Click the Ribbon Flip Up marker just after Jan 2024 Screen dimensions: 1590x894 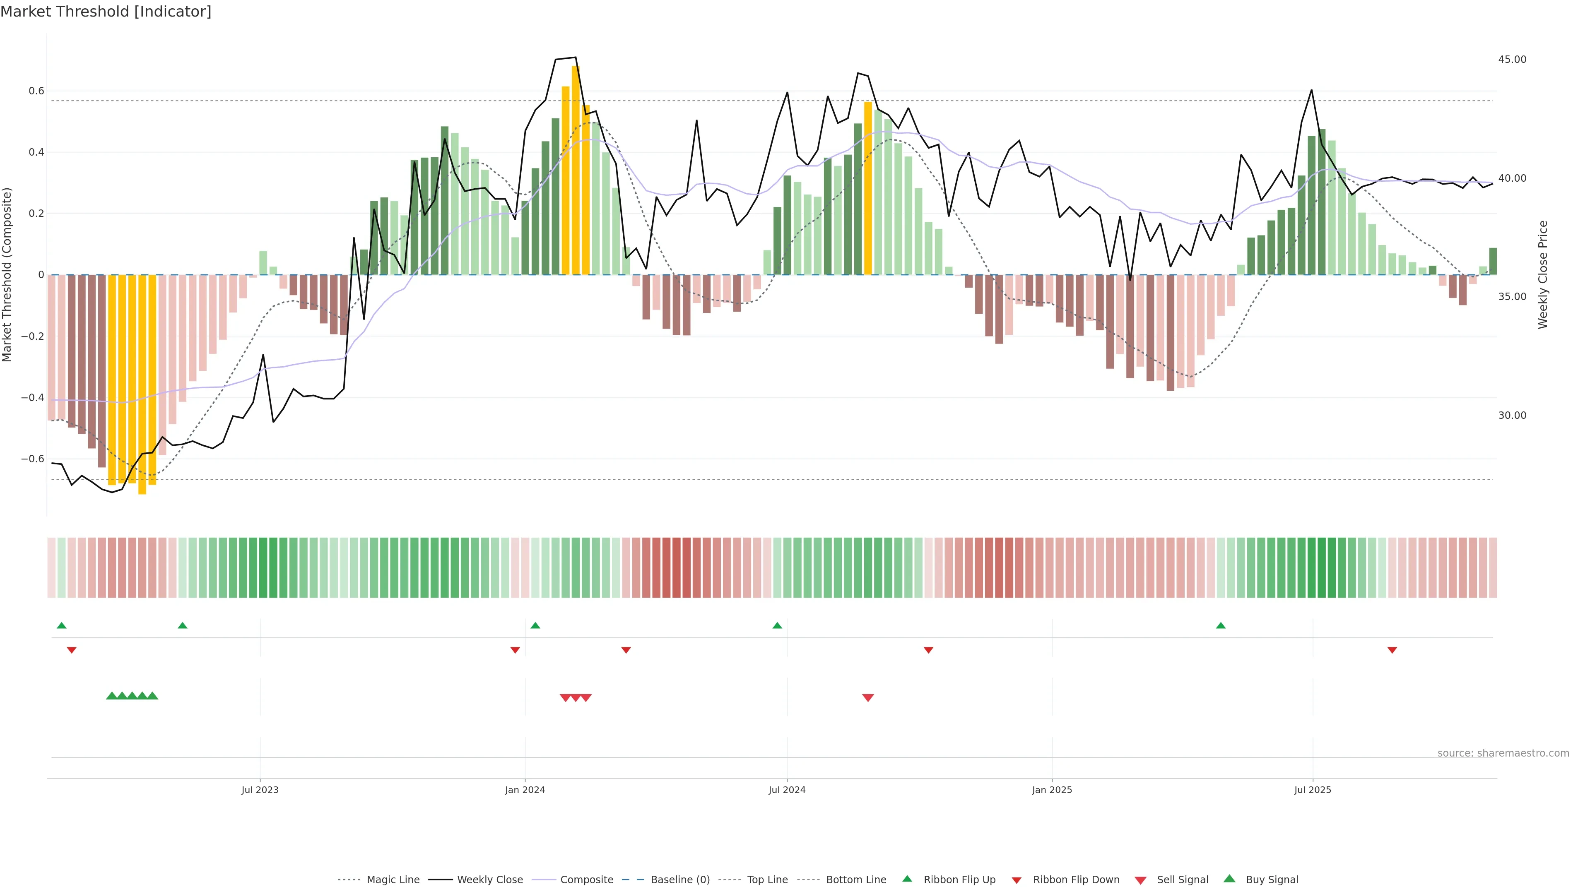(x=535, y=626)
